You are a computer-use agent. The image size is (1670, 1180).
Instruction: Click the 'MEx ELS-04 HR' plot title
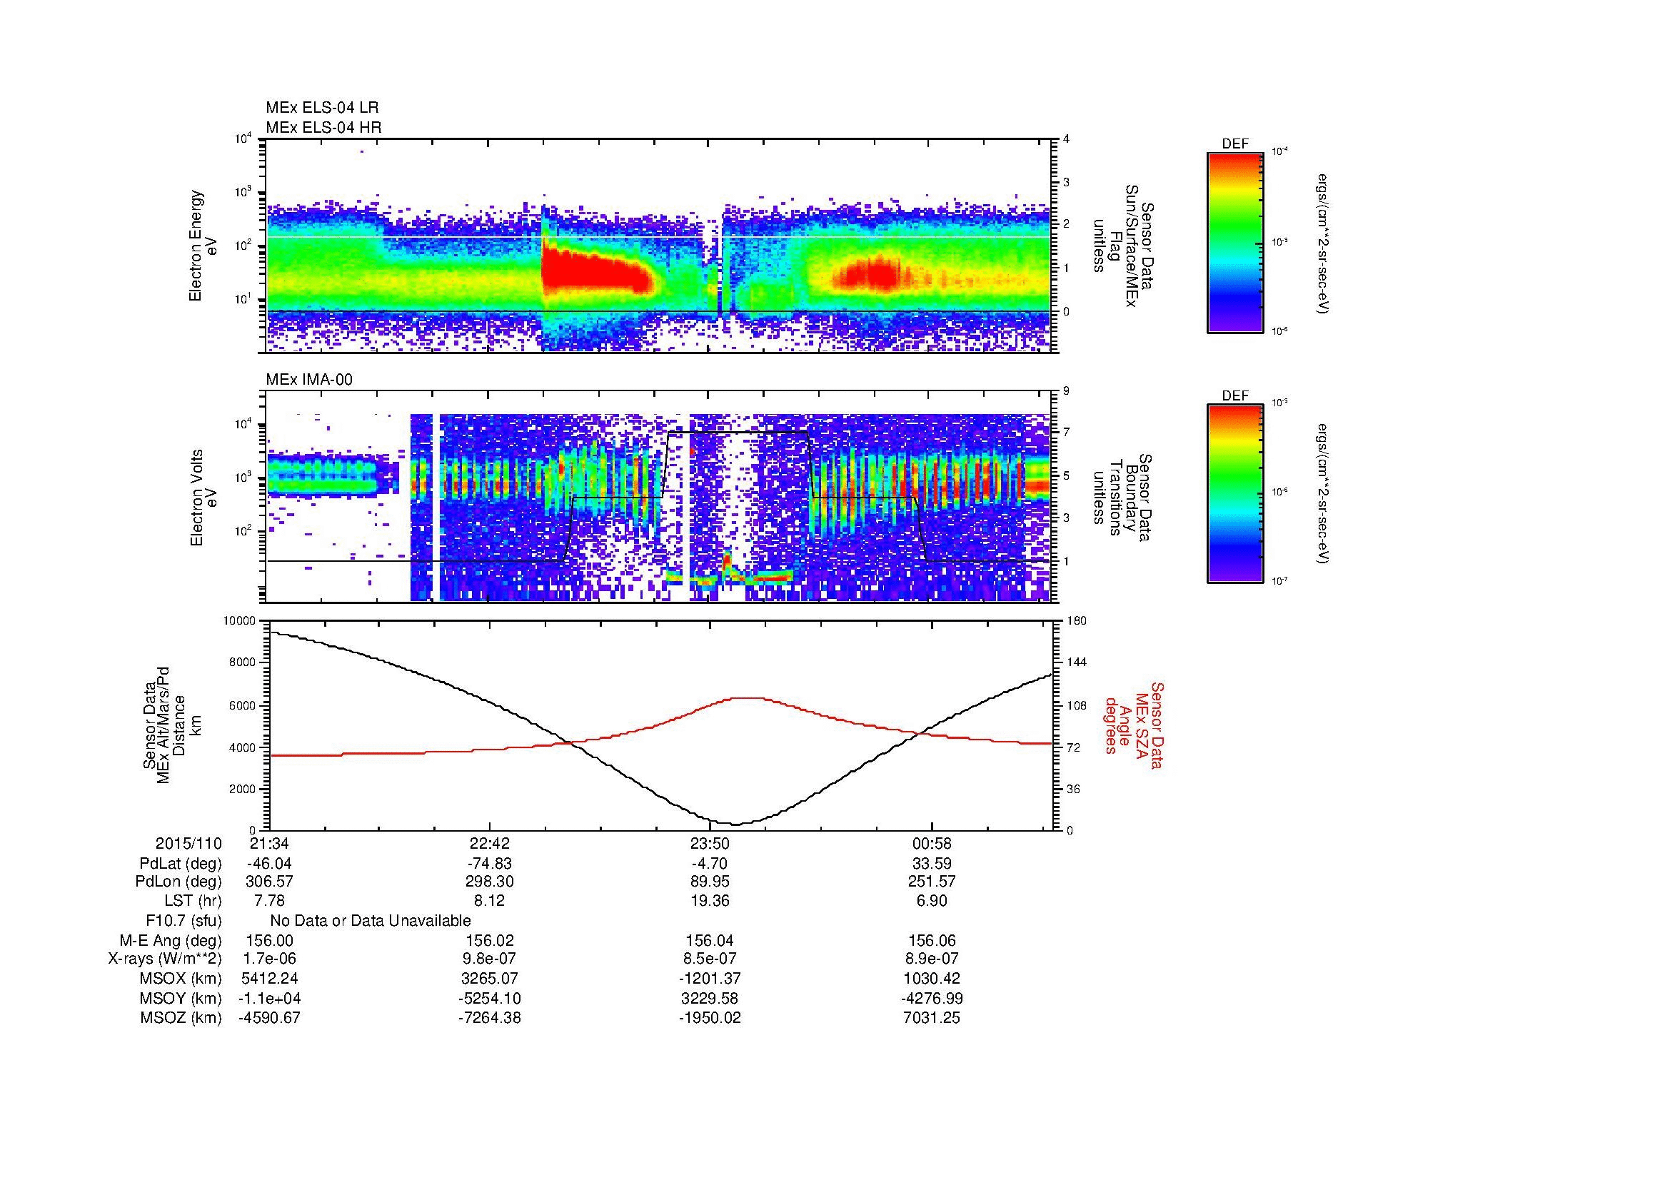[x=323, y=127]
